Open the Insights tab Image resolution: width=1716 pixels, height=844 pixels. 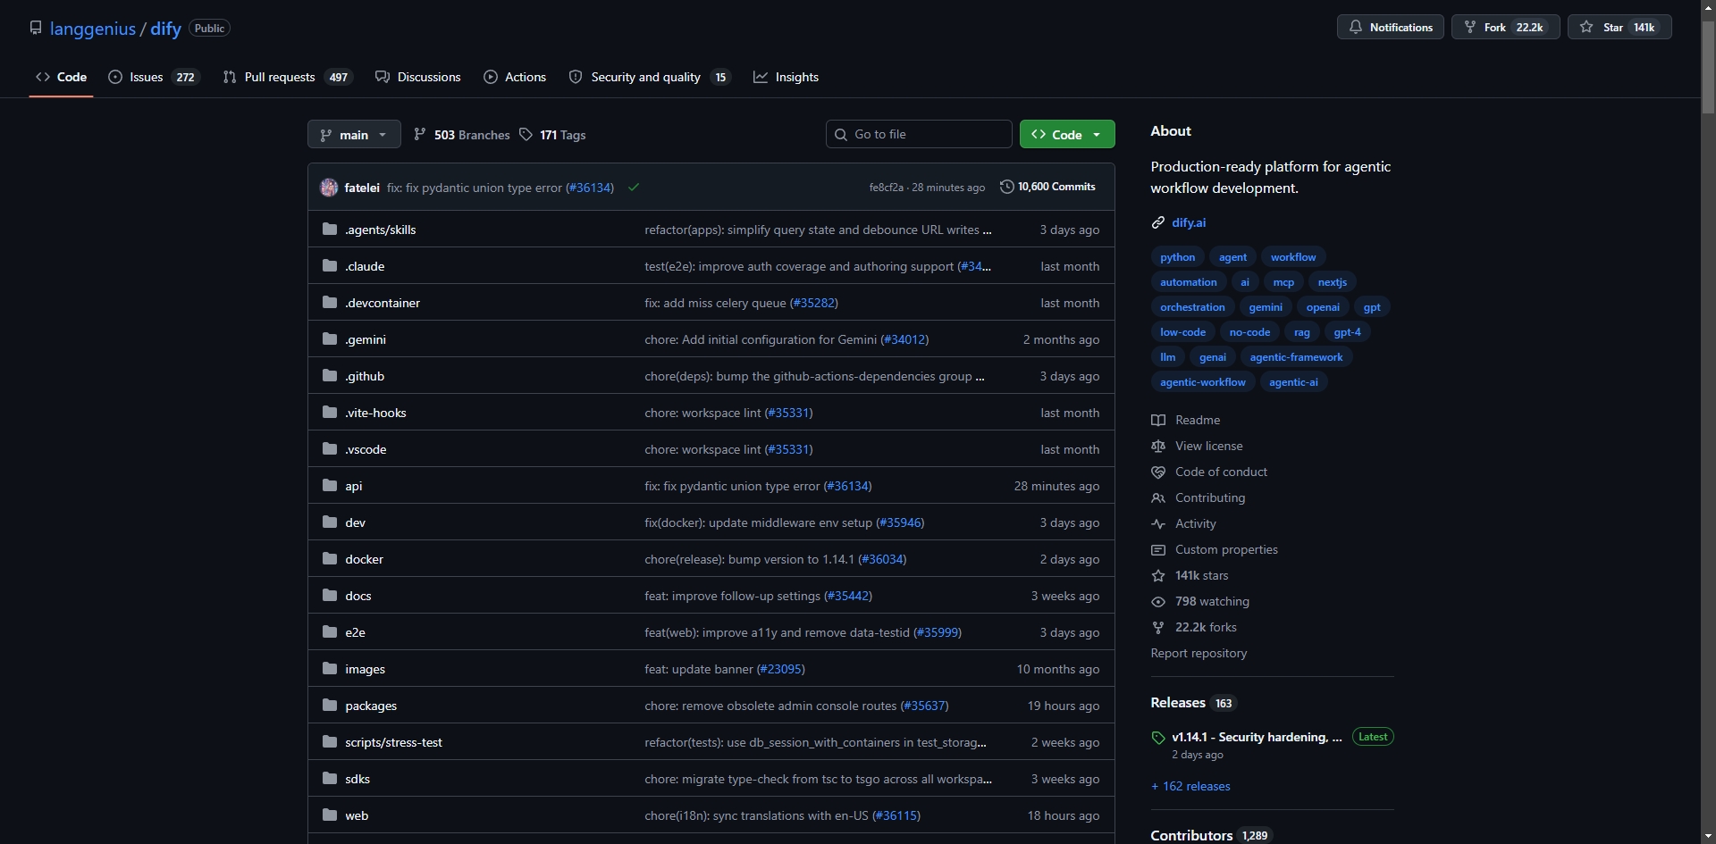coord(786,77)
